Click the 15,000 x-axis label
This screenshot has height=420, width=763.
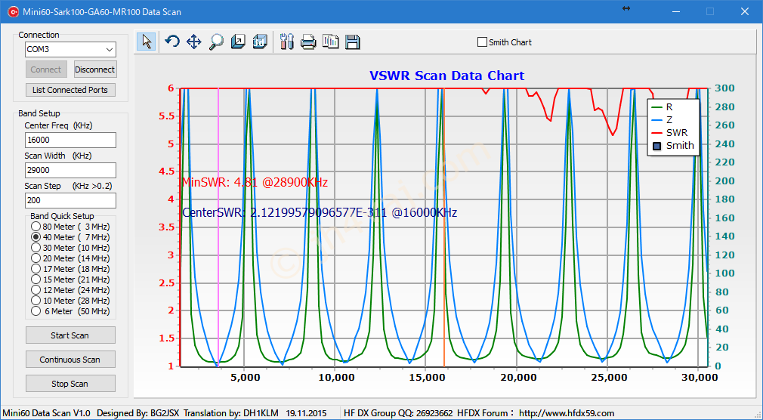pyautogui.click(x=425, y=377)
